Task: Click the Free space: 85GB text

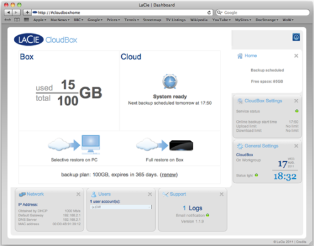Action: pos(267,82)
